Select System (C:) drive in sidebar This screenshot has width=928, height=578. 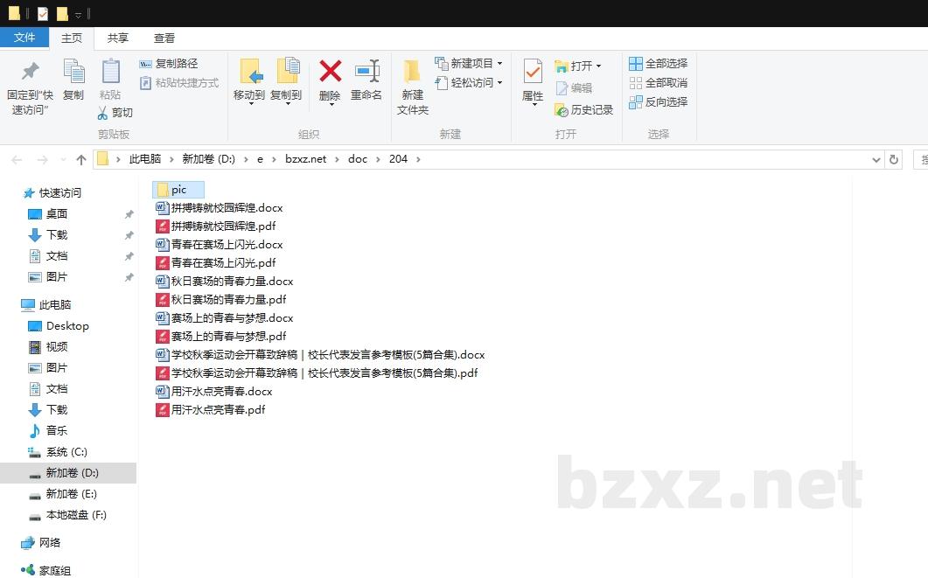click(x=66, y=452)
